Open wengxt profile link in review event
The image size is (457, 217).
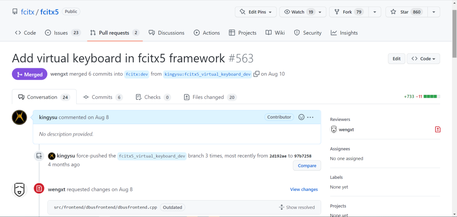coord(57,190)
